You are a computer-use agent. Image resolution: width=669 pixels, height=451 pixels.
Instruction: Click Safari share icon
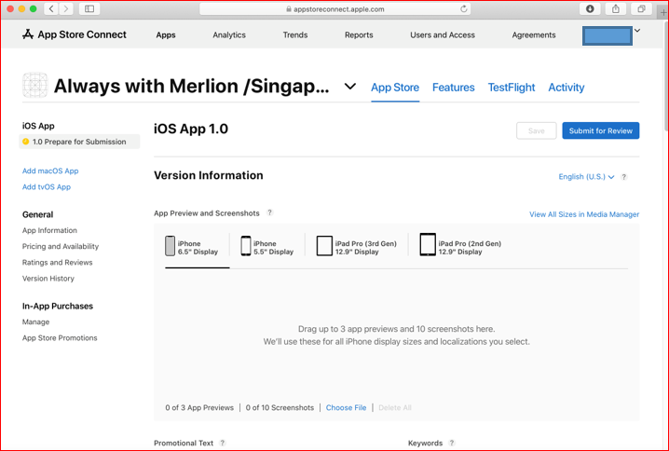616,8
